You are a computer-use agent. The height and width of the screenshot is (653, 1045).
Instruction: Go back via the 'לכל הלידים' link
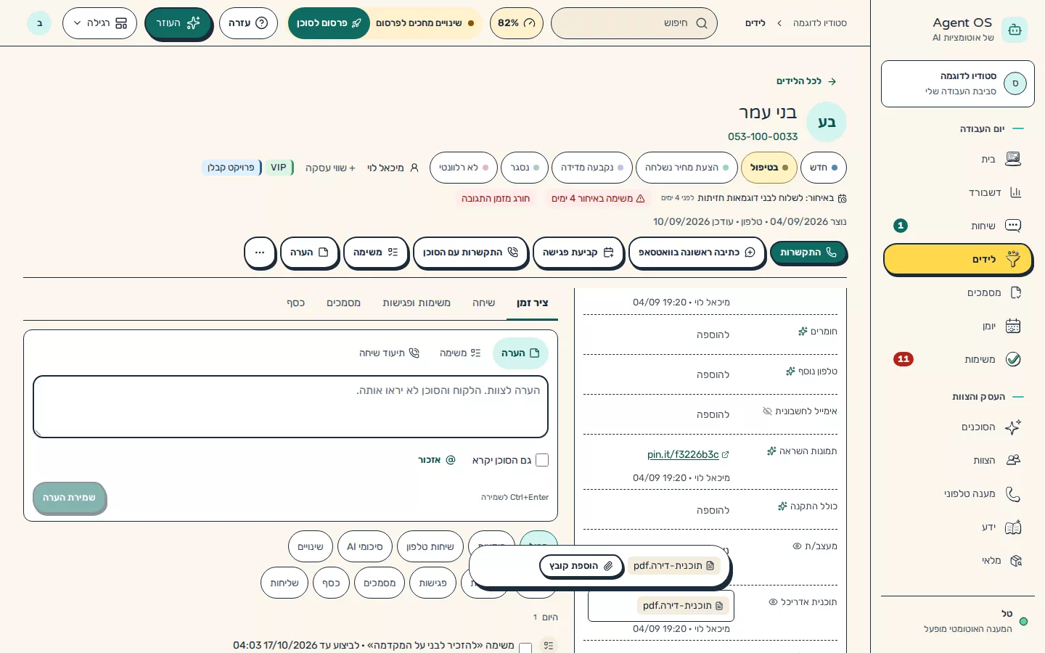click(806, 81)
